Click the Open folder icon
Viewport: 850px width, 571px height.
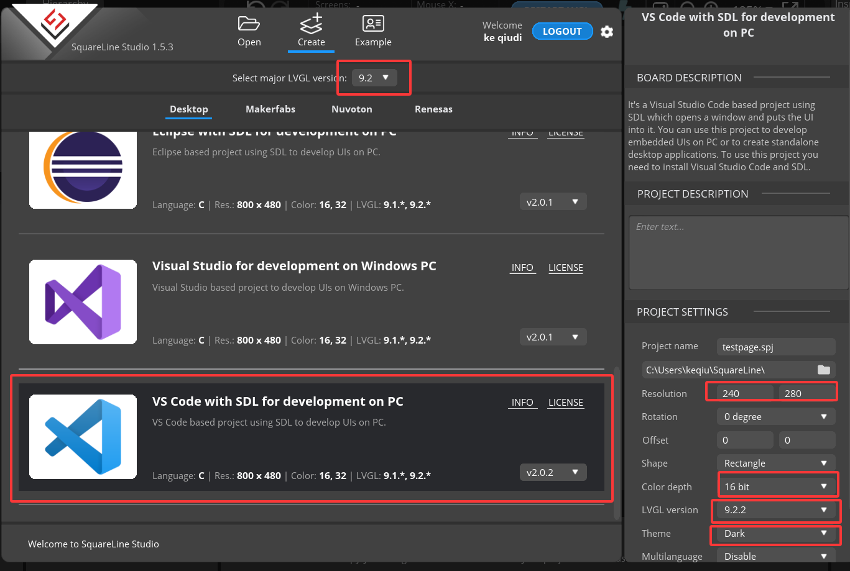click(x=249, y=24)
